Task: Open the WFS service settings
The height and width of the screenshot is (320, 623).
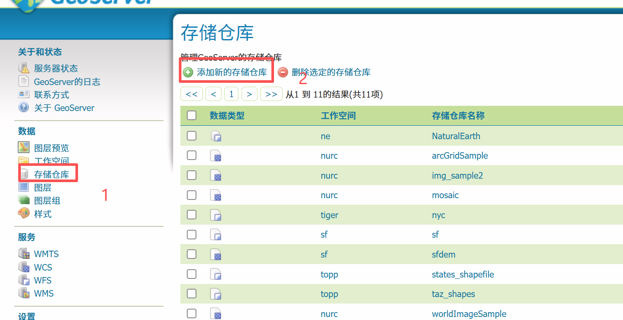Action: (43, 281)
